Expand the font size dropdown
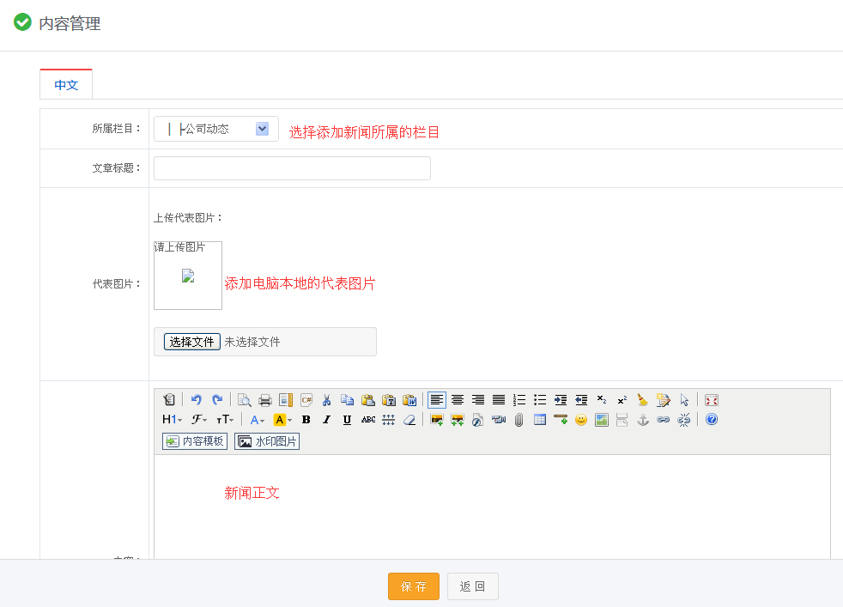 225,420
